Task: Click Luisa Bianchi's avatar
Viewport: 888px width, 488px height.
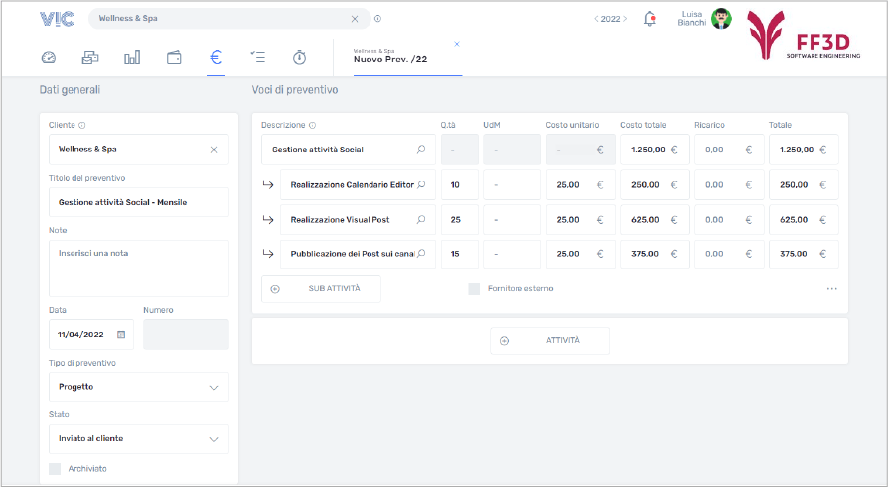Action: (721, 19)
